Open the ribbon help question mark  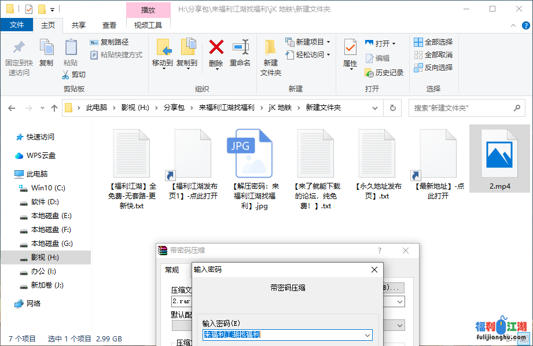pos(526,25)
